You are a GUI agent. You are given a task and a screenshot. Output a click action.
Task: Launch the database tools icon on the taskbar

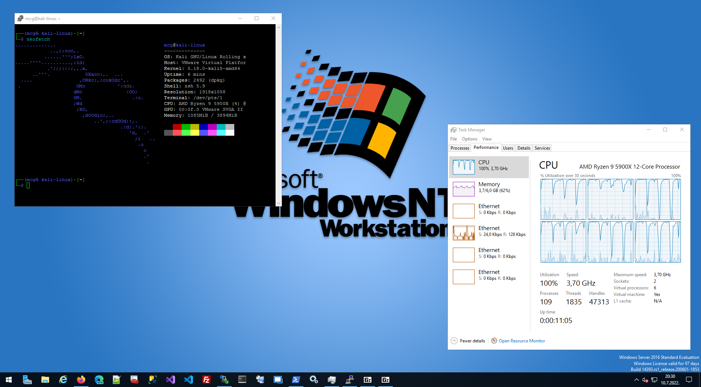pos(152,380)
